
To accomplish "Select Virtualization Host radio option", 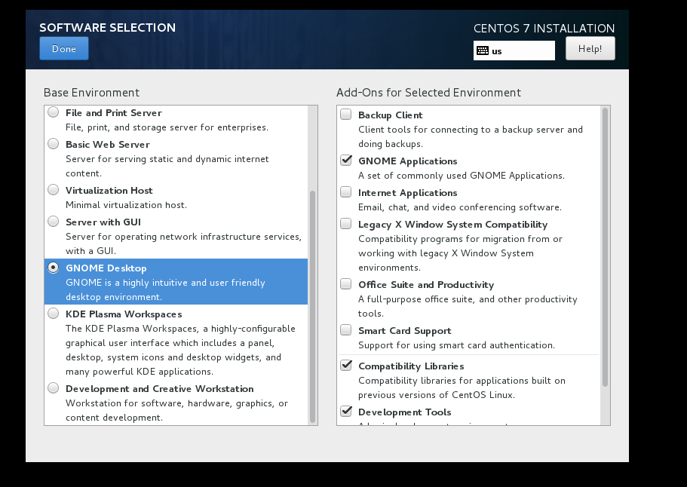I will tap(54, 190).
